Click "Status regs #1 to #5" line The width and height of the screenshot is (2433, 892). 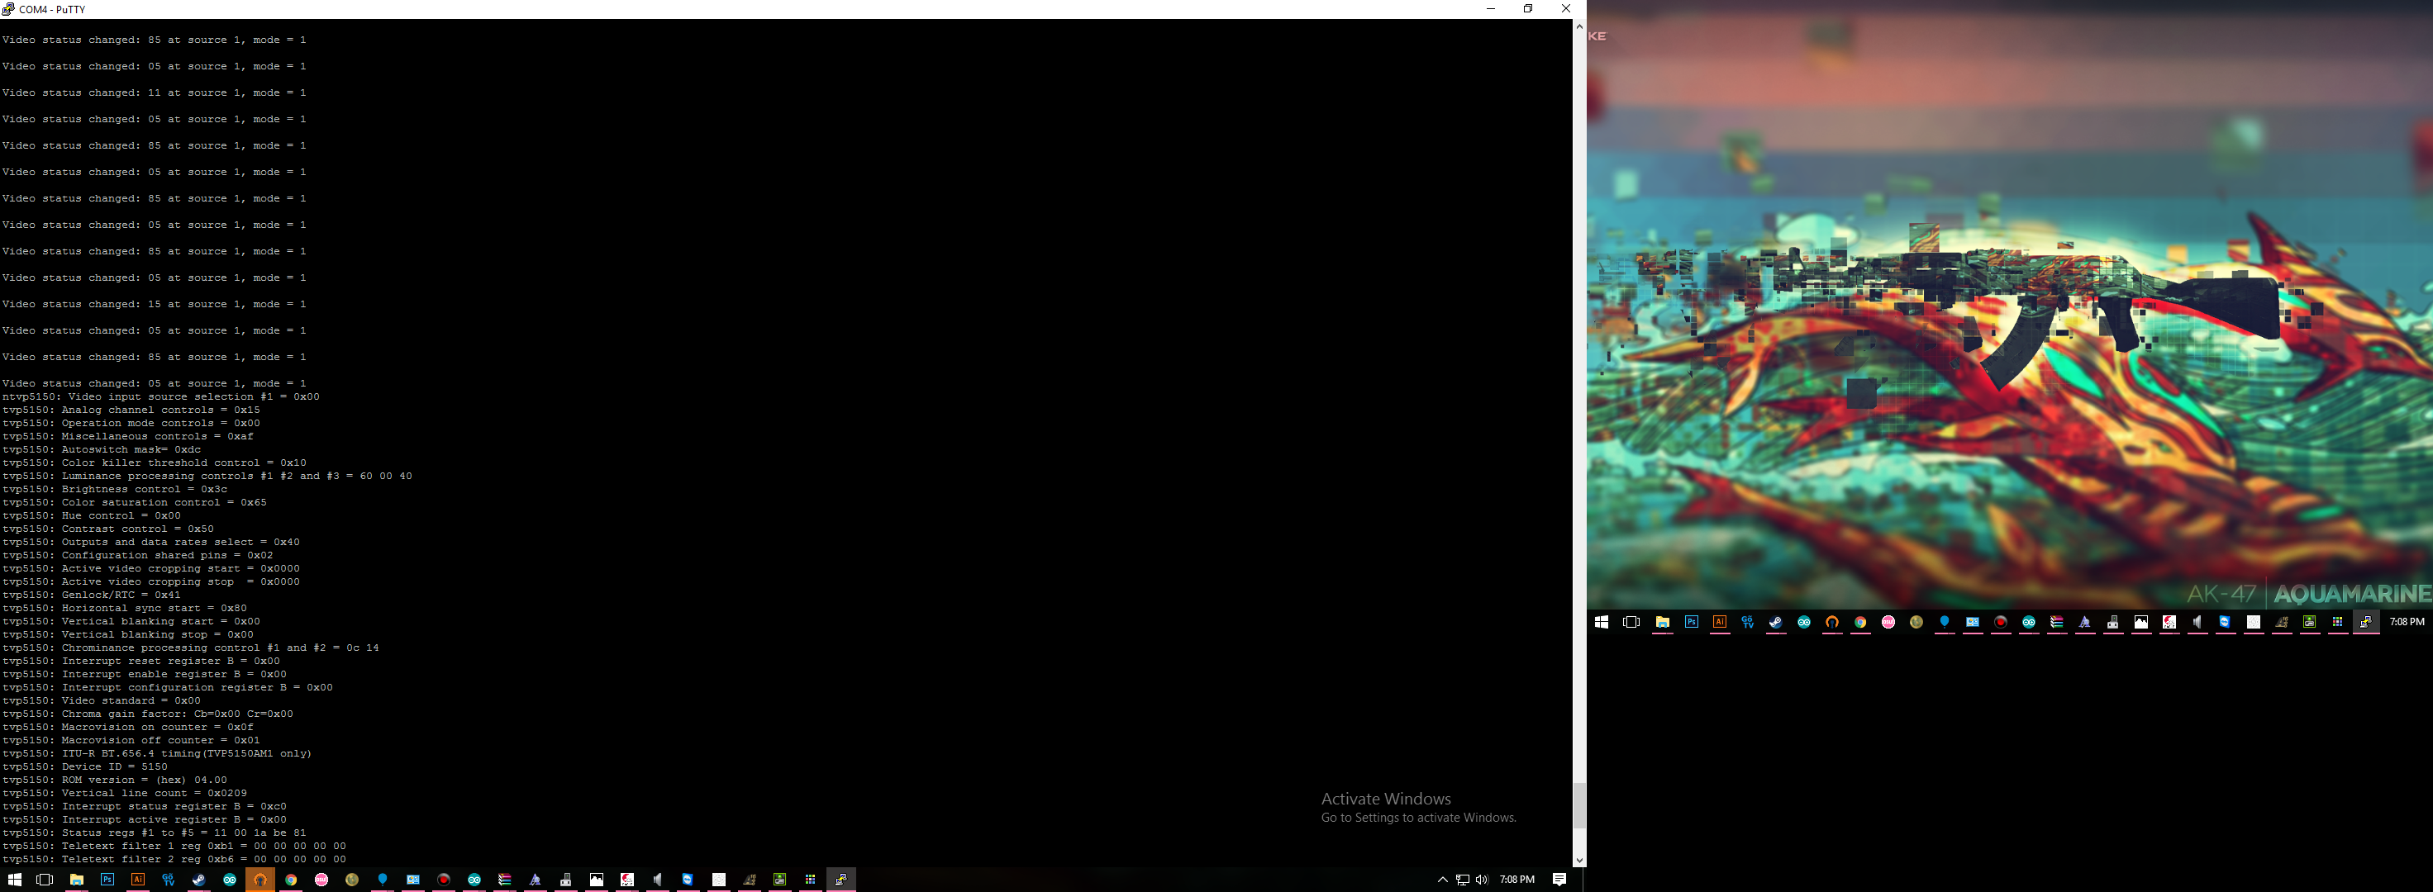[x=154, y=833]
